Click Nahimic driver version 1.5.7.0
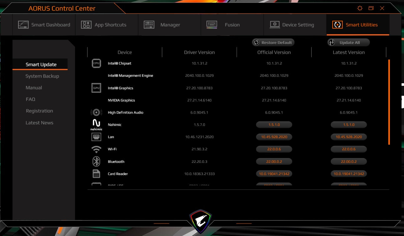The image size is (404, 236). pyautogui.click(x=199, y=125)
